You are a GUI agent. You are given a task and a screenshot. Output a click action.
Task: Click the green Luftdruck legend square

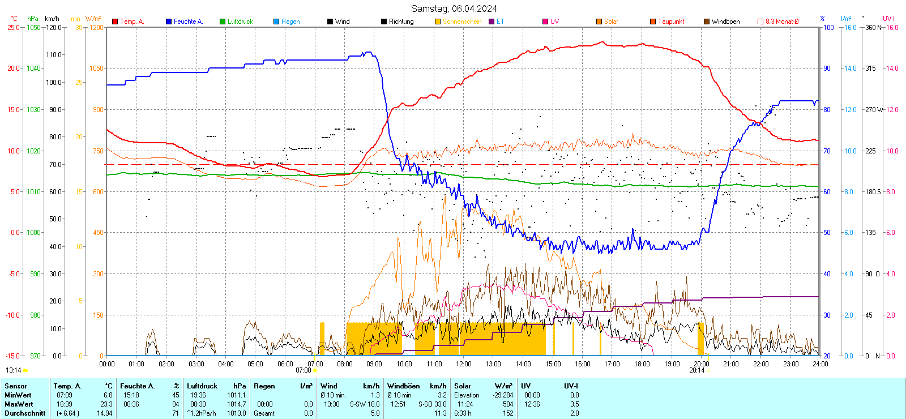tap(223, 22)
